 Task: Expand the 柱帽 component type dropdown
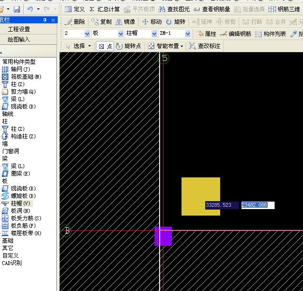click(154, 34)
